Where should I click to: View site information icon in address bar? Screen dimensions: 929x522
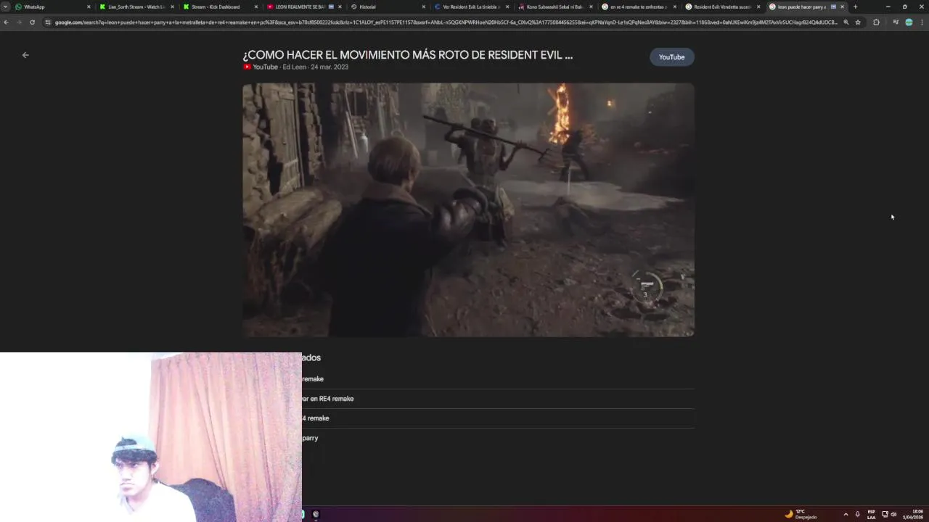[48, 22]
